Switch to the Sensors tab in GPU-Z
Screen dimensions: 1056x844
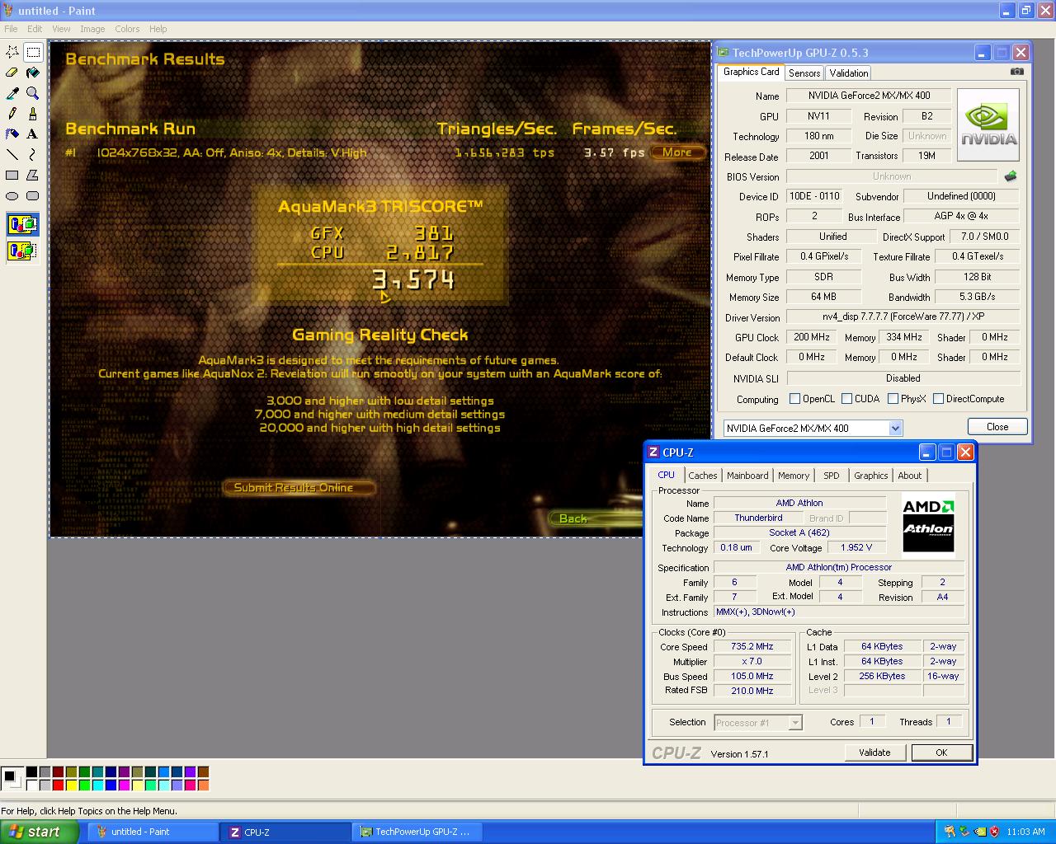pos(804,73)
